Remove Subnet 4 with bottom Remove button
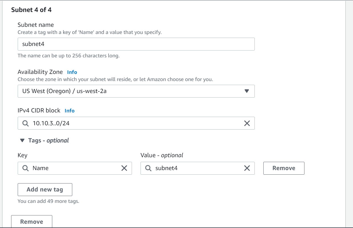Viewport: 353px width, 228px height. coord(32,222)
